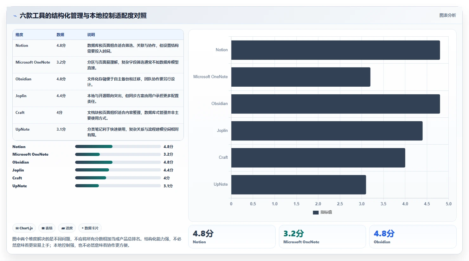Select the 进度 tag chip
The image size is (469, 261).
pyautogui.click(x=67, y=228)
